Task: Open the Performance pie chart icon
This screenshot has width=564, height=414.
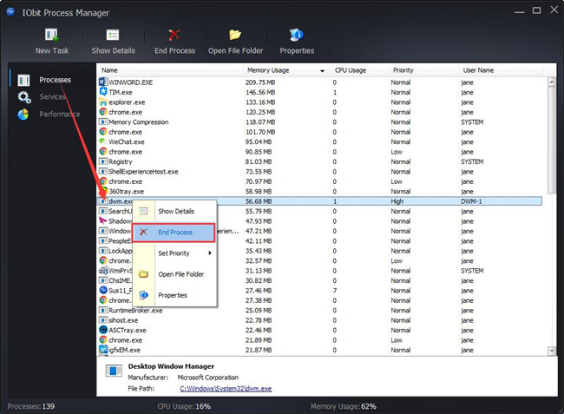Action: point(23,115)
